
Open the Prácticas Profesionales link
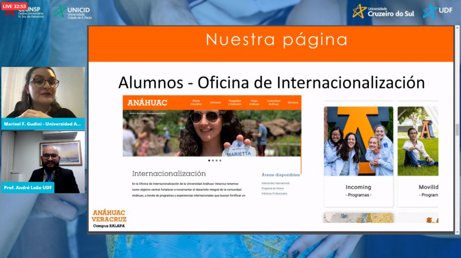click(274, 193)
